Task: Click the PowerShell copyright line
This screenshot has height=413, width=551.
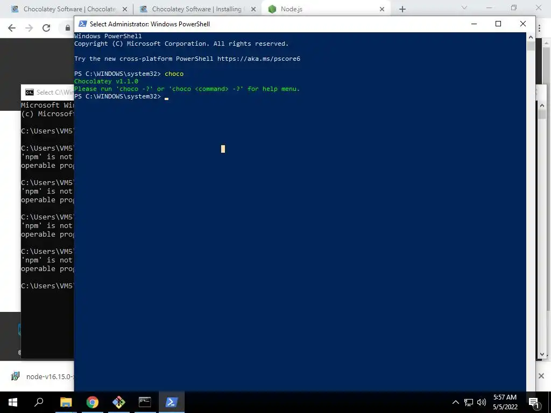Action: [181, 44]
